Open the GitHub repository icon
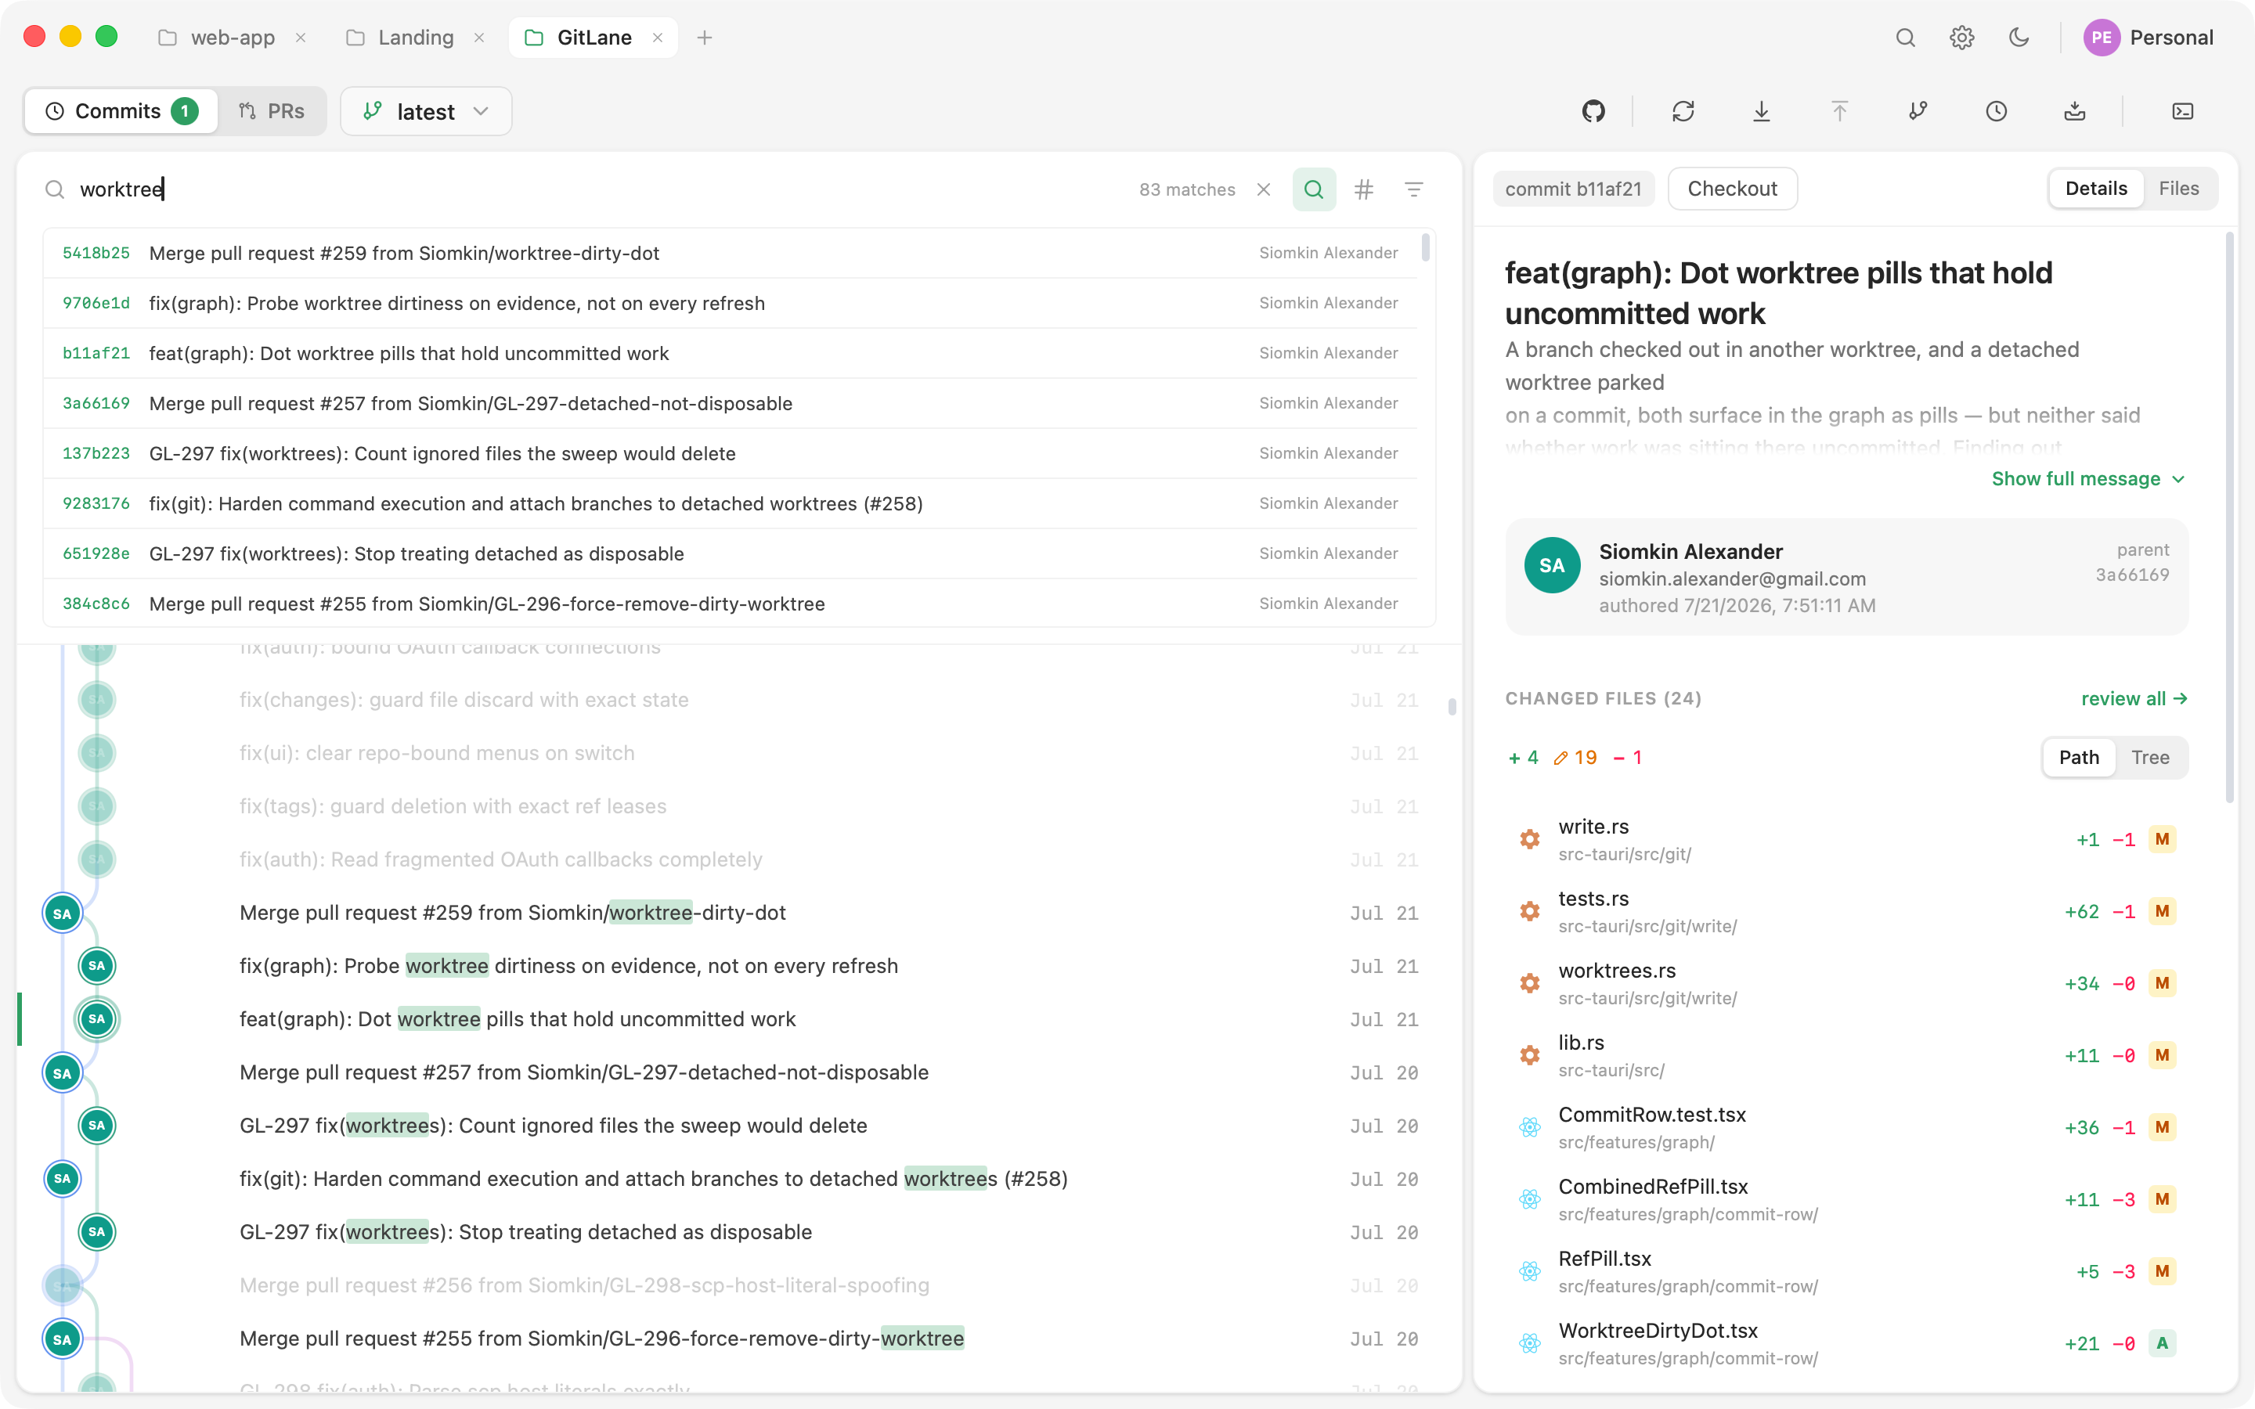The height and width of the screenshot is (1409, 2255). pyautogui.click(x=1593, y=111)
